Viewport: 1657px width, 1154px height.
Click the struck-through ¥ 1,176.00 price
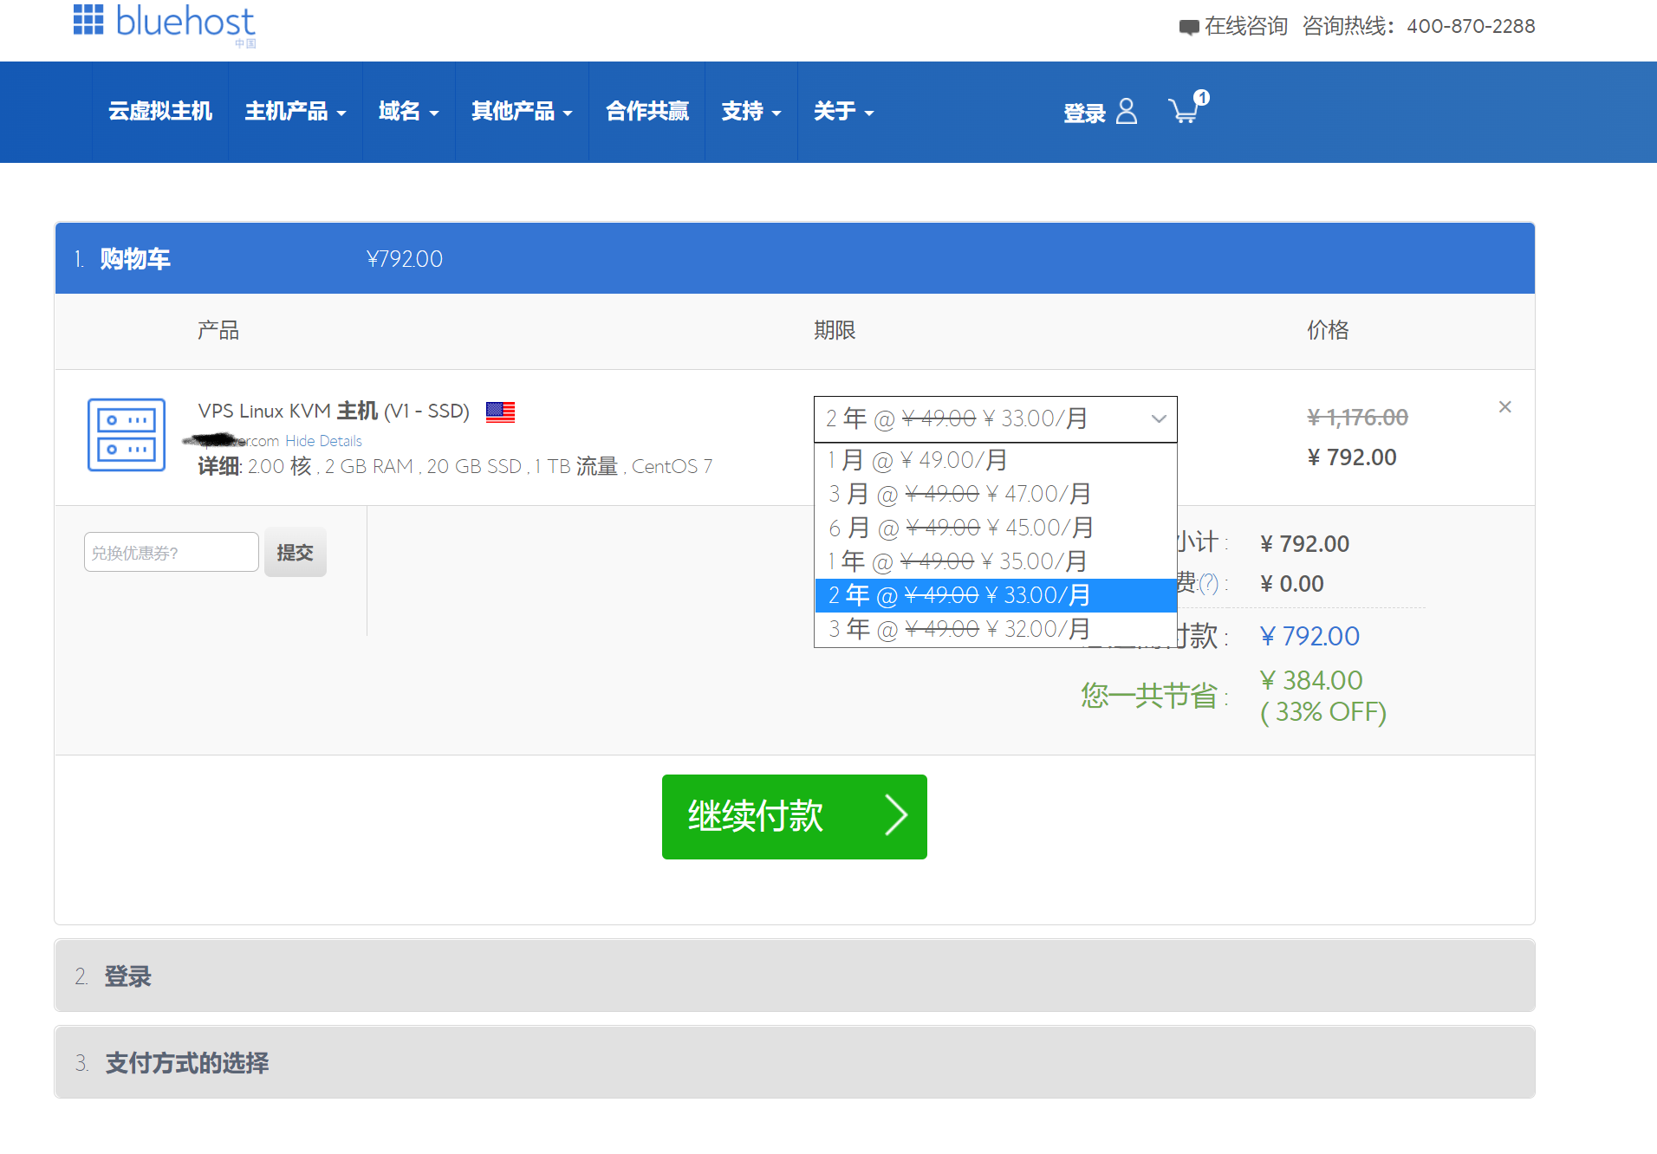tap(1358, 418)
